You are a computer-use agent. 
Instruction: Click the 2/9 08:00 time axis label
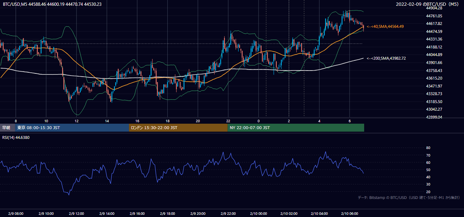[15, 214]
